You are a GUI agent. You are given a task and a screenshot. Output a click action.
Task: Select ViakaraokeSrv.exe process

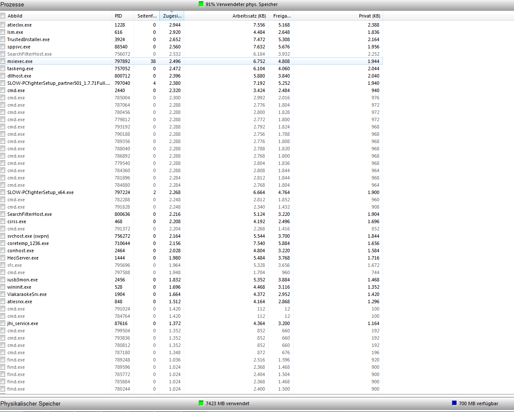27,294
